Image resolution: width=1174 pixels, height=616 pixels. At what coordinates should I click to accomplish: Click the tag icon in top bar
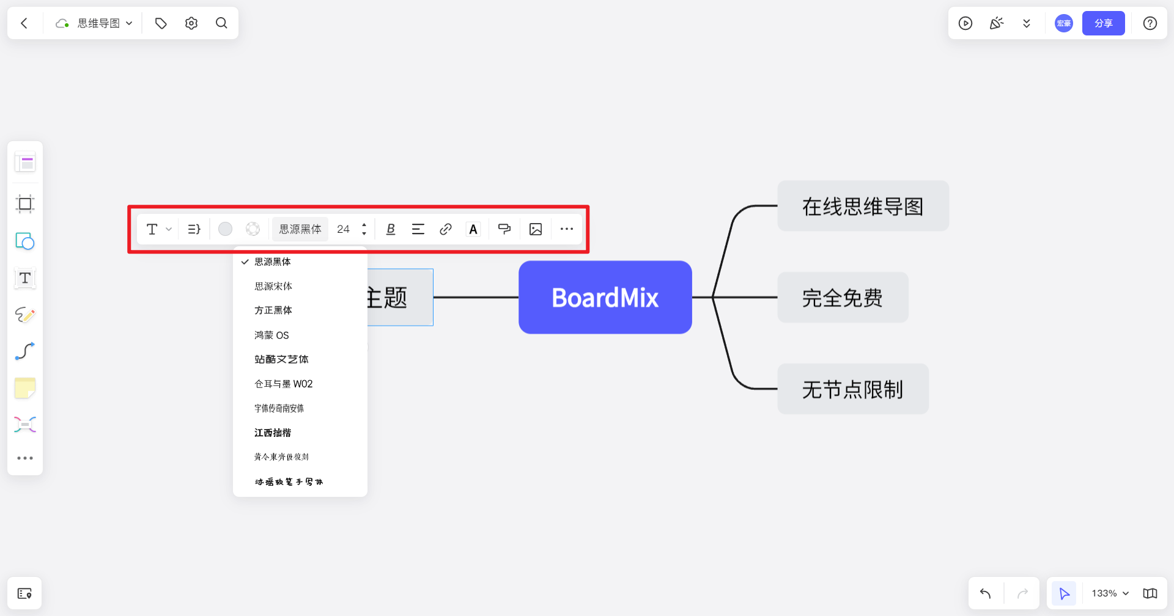tap(161, 23)
